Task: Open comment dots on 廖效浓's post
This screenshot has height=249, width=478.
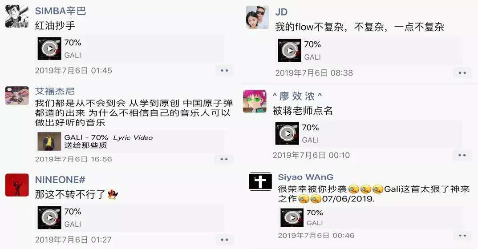Action: (x=462, y=155)
